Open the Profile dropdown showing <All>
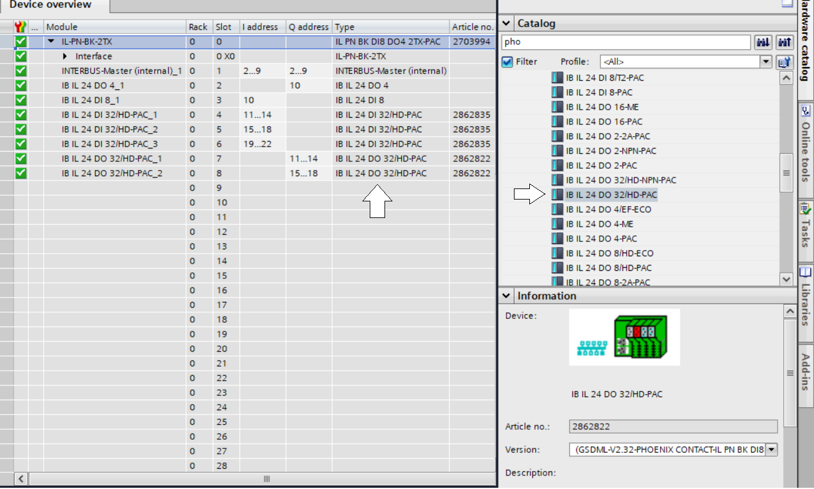This screenshot has height=489, width=814. click(766, 62)
